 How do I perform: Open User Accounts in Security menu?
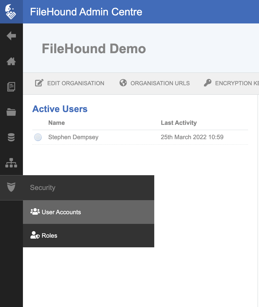point(89,212)
